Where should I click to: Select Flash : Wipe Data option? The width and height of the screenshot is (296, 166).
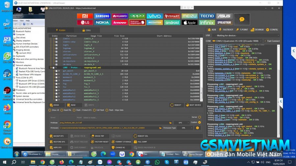(x=107, y=110)
